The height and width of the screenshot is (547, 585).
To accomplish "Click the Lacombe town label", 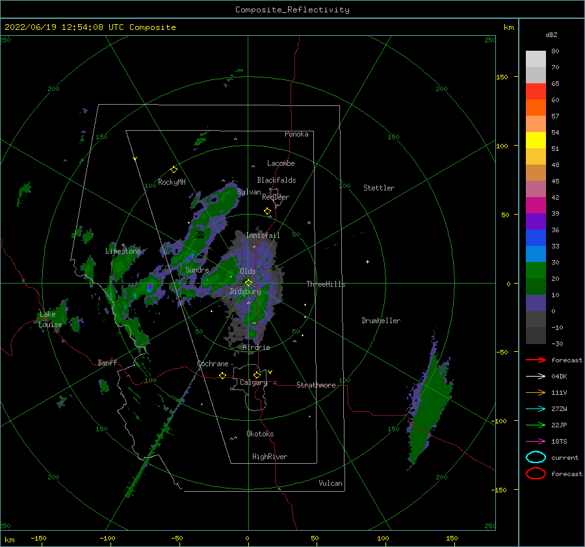I will pyautogui.click(x=281, y=163).
